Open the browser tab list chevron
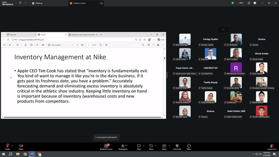Viewport: 279px width, 157px height. (3, 35)
